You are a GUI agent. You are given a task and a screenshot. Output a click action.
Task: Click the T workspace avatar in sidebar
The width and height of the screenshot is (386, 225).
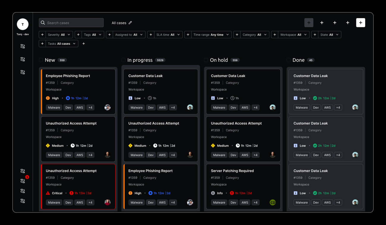(23, 24)
